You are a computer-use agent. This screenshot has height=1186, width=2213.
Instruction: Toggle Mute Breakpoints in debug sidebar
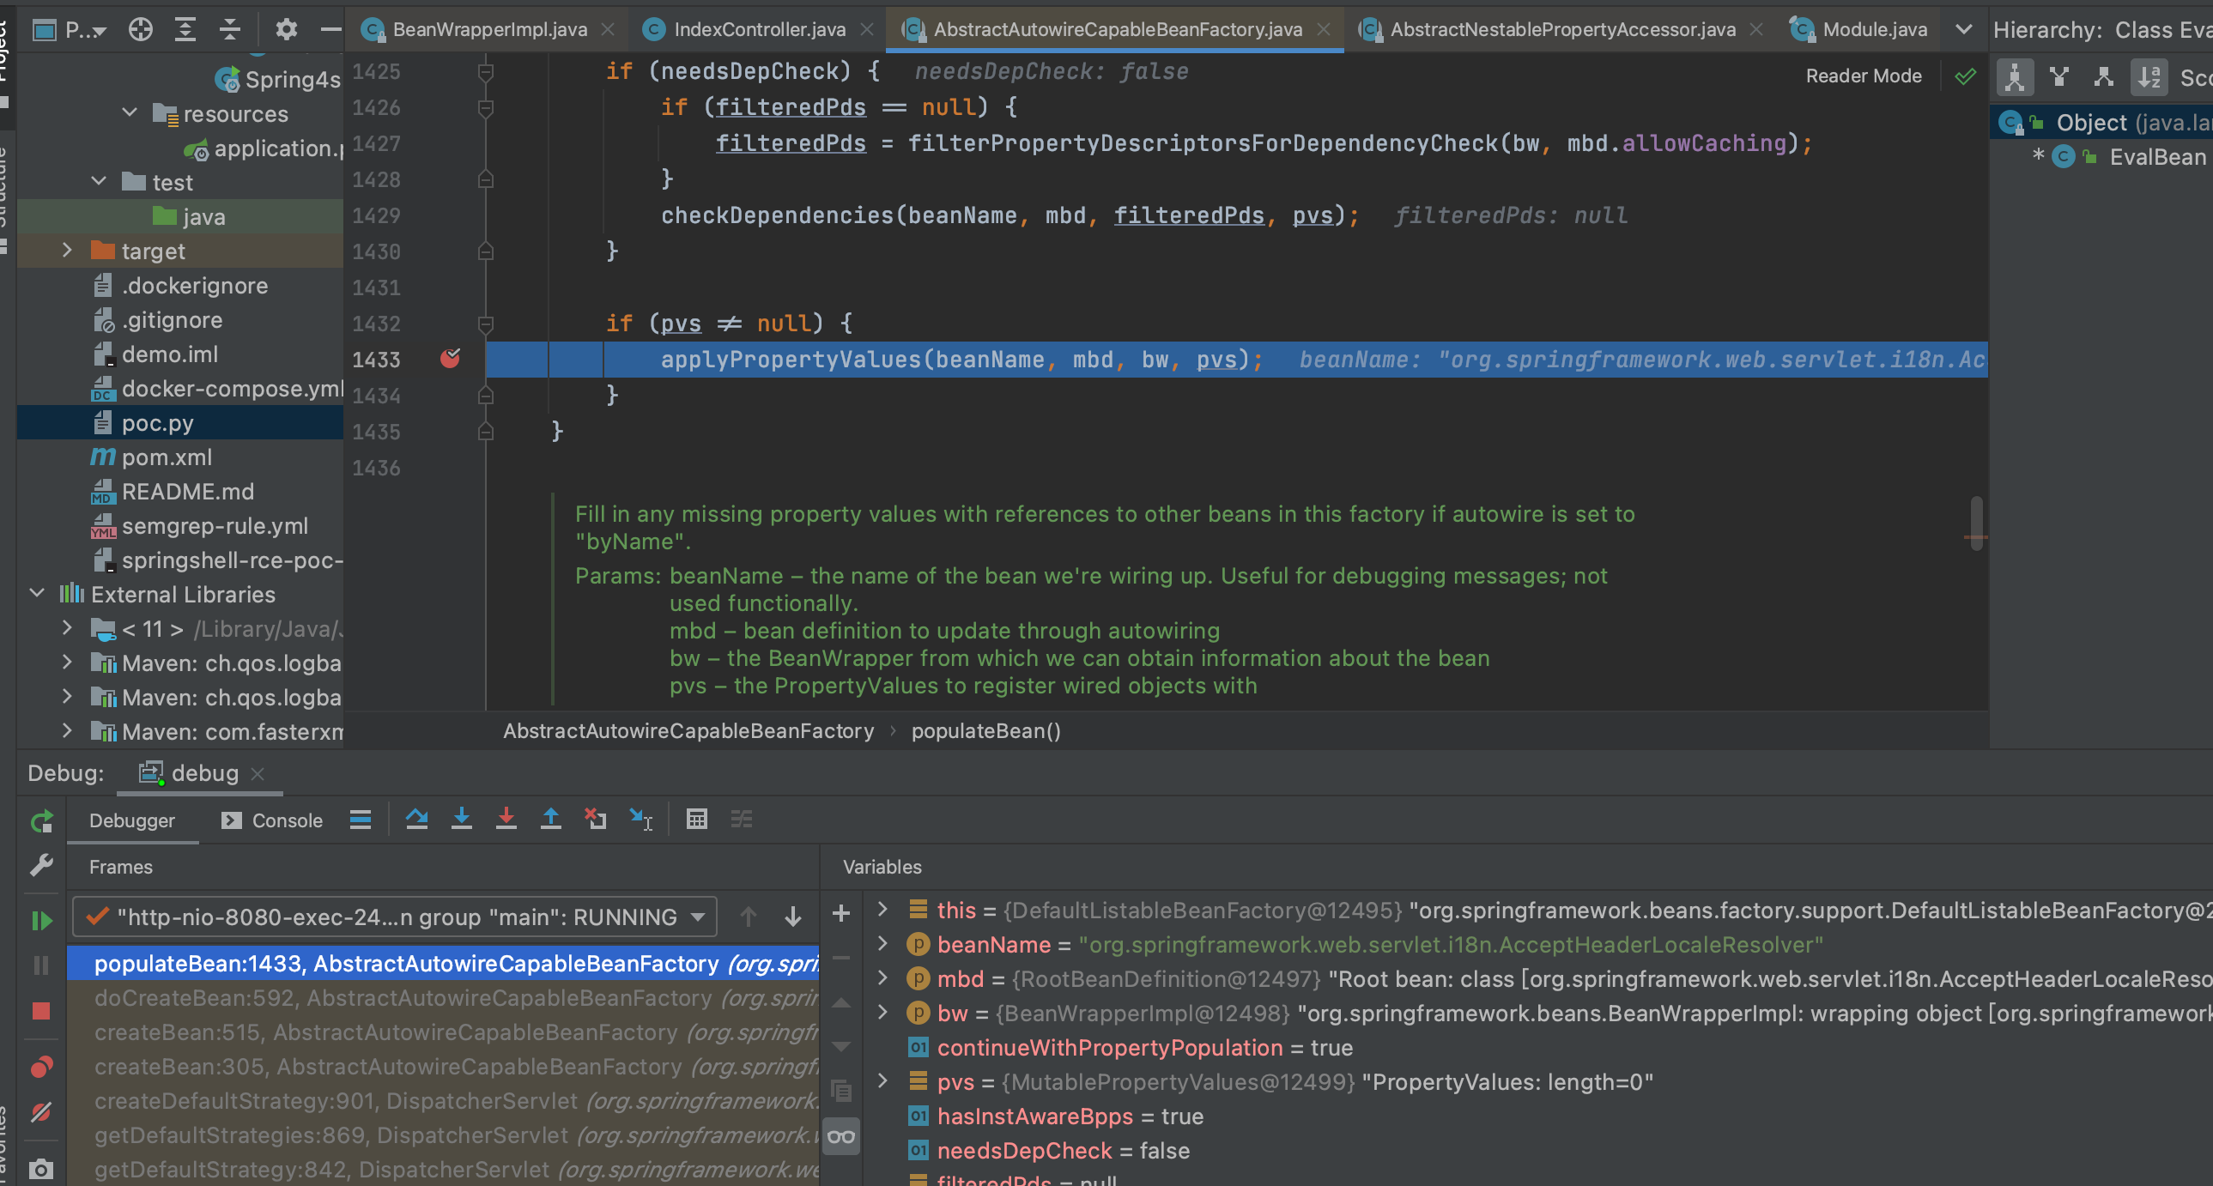[x=41, y=1112]
